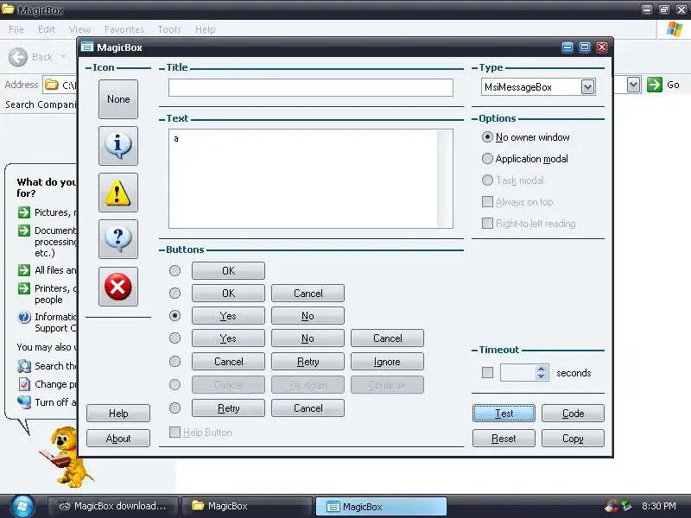
Task: Click green arrow beside Printers option
Action: tap(24, 288)
